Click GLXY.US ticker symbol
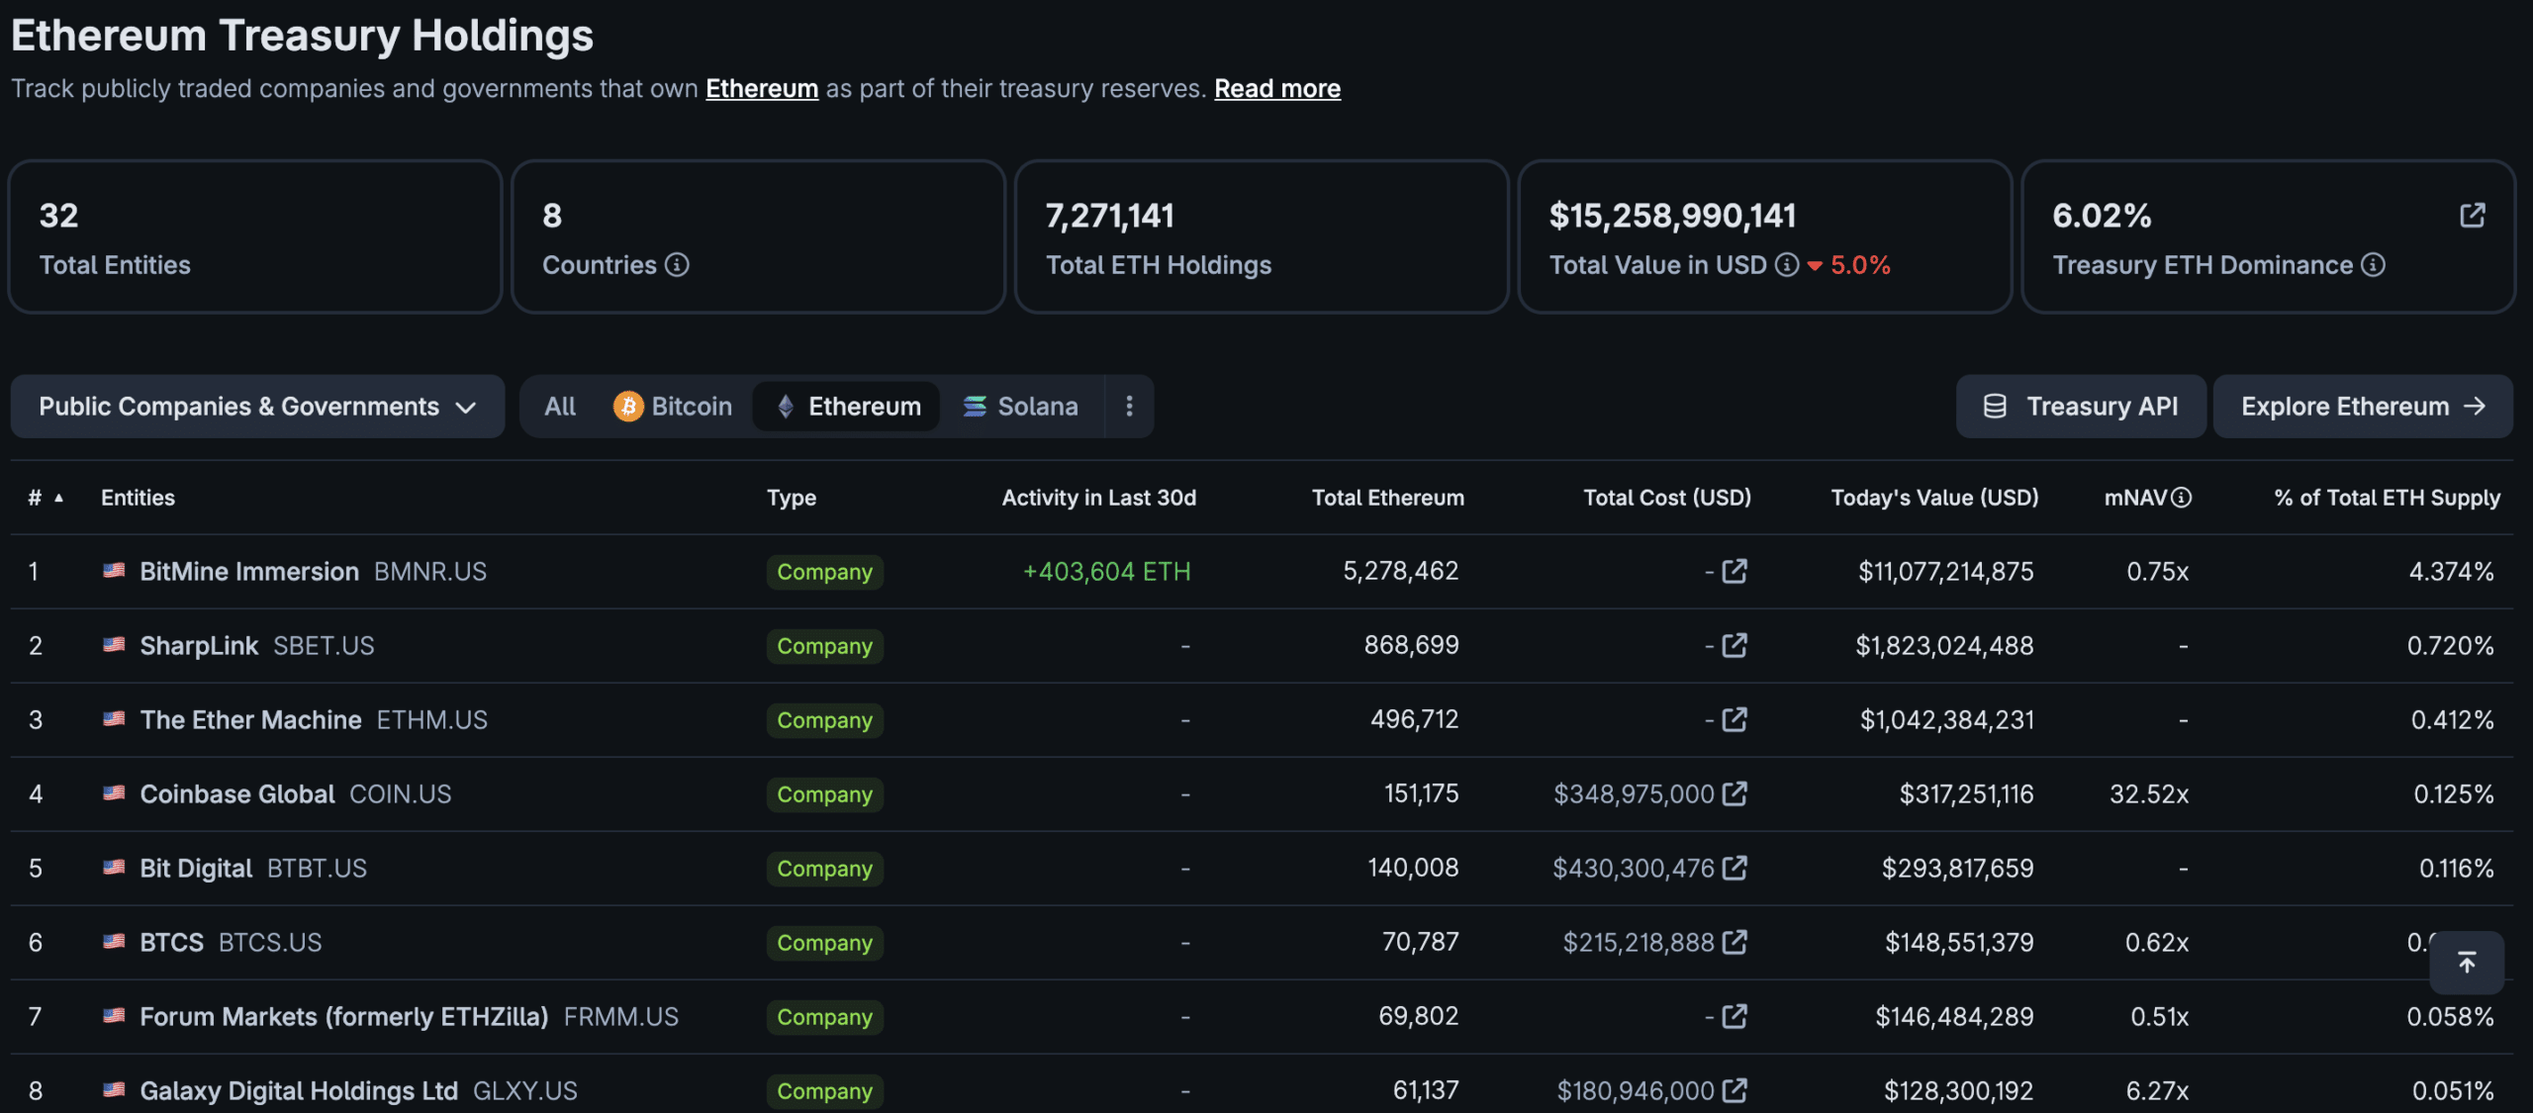Viewport: 2533px width, 1113px height. click(525, 1090)
